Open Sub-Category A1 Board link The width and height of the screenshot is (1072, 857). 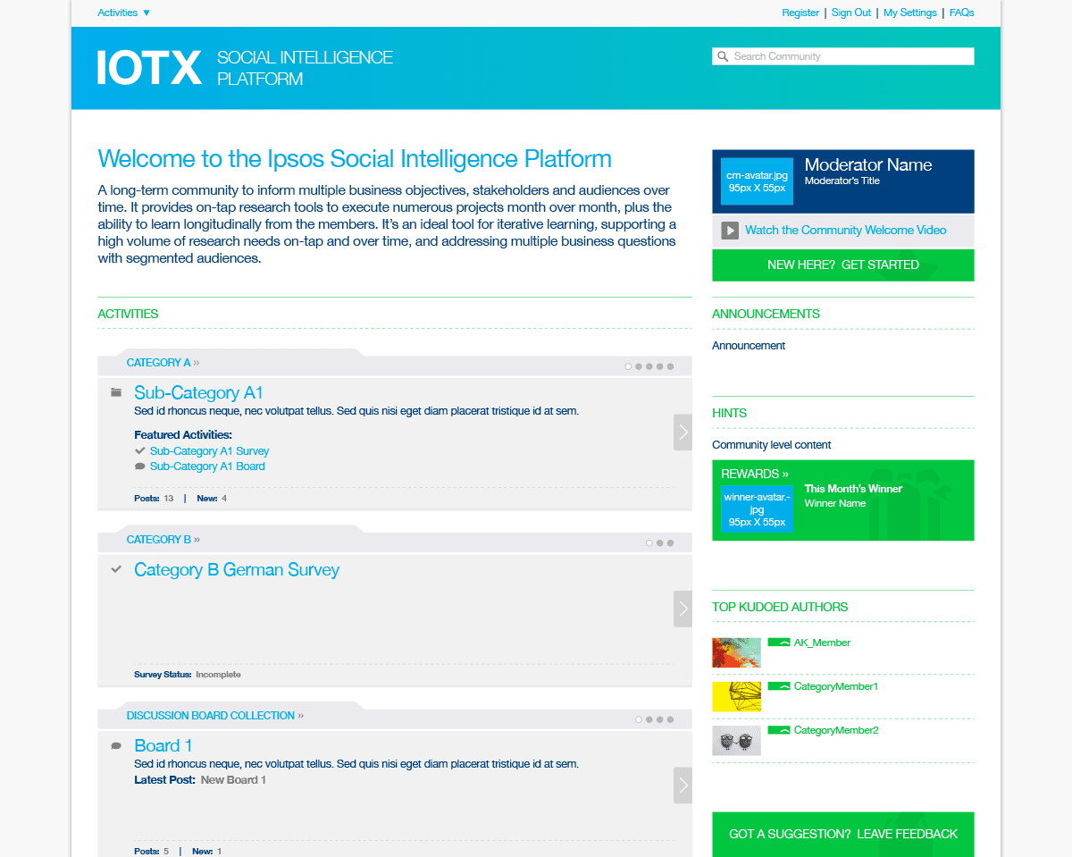coord(207,466)
